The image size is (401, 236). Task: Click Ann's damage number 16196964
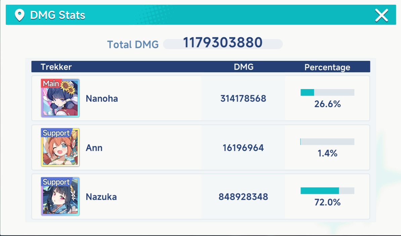tap(243, 148)
